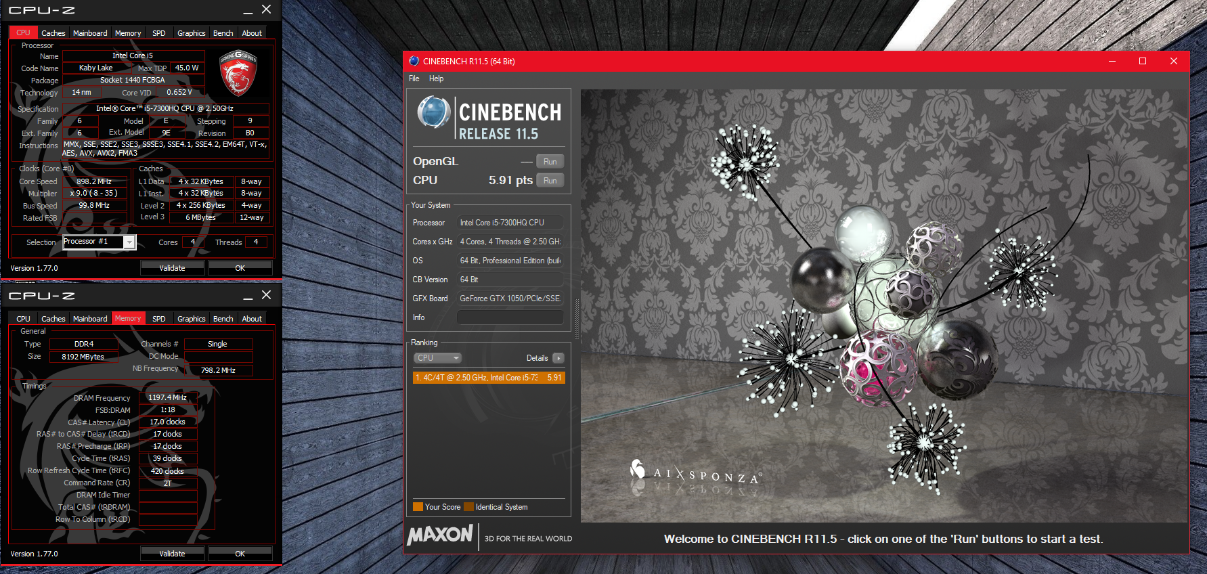
Task: Click Details in the Ranking panel
Action: click(537, 358)
